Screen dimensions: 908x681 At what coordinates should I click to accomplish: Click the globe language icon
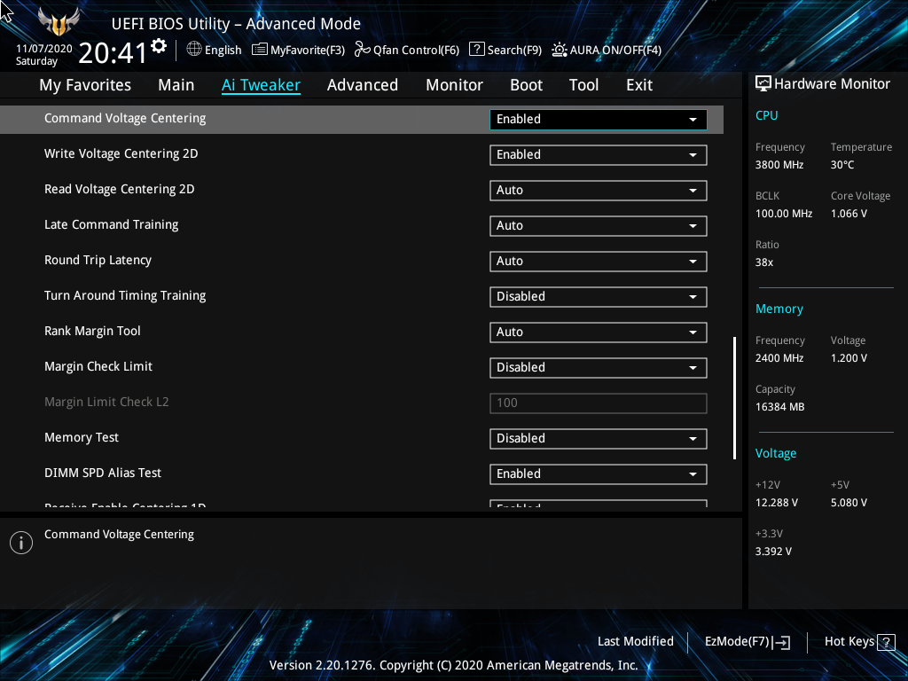[x=194, y=50]
